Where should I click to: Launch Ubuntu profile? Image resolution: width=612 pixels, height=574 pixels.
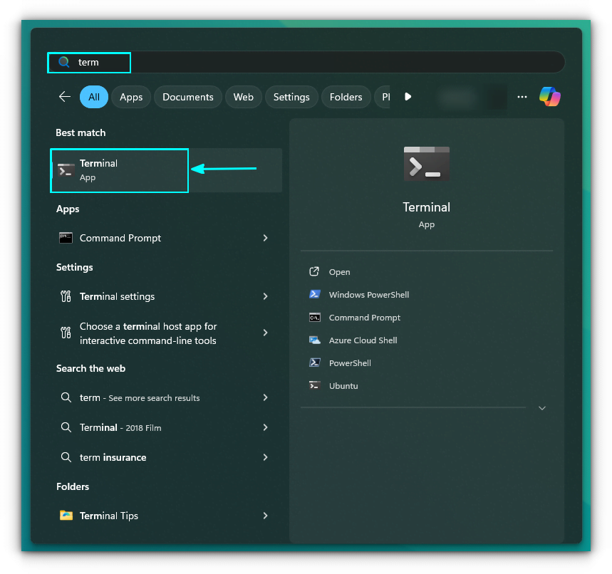pos(343,386)
